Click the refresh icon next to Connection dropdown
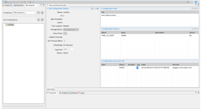Viewport: 202px width, 109px height. tap(39, 13)
